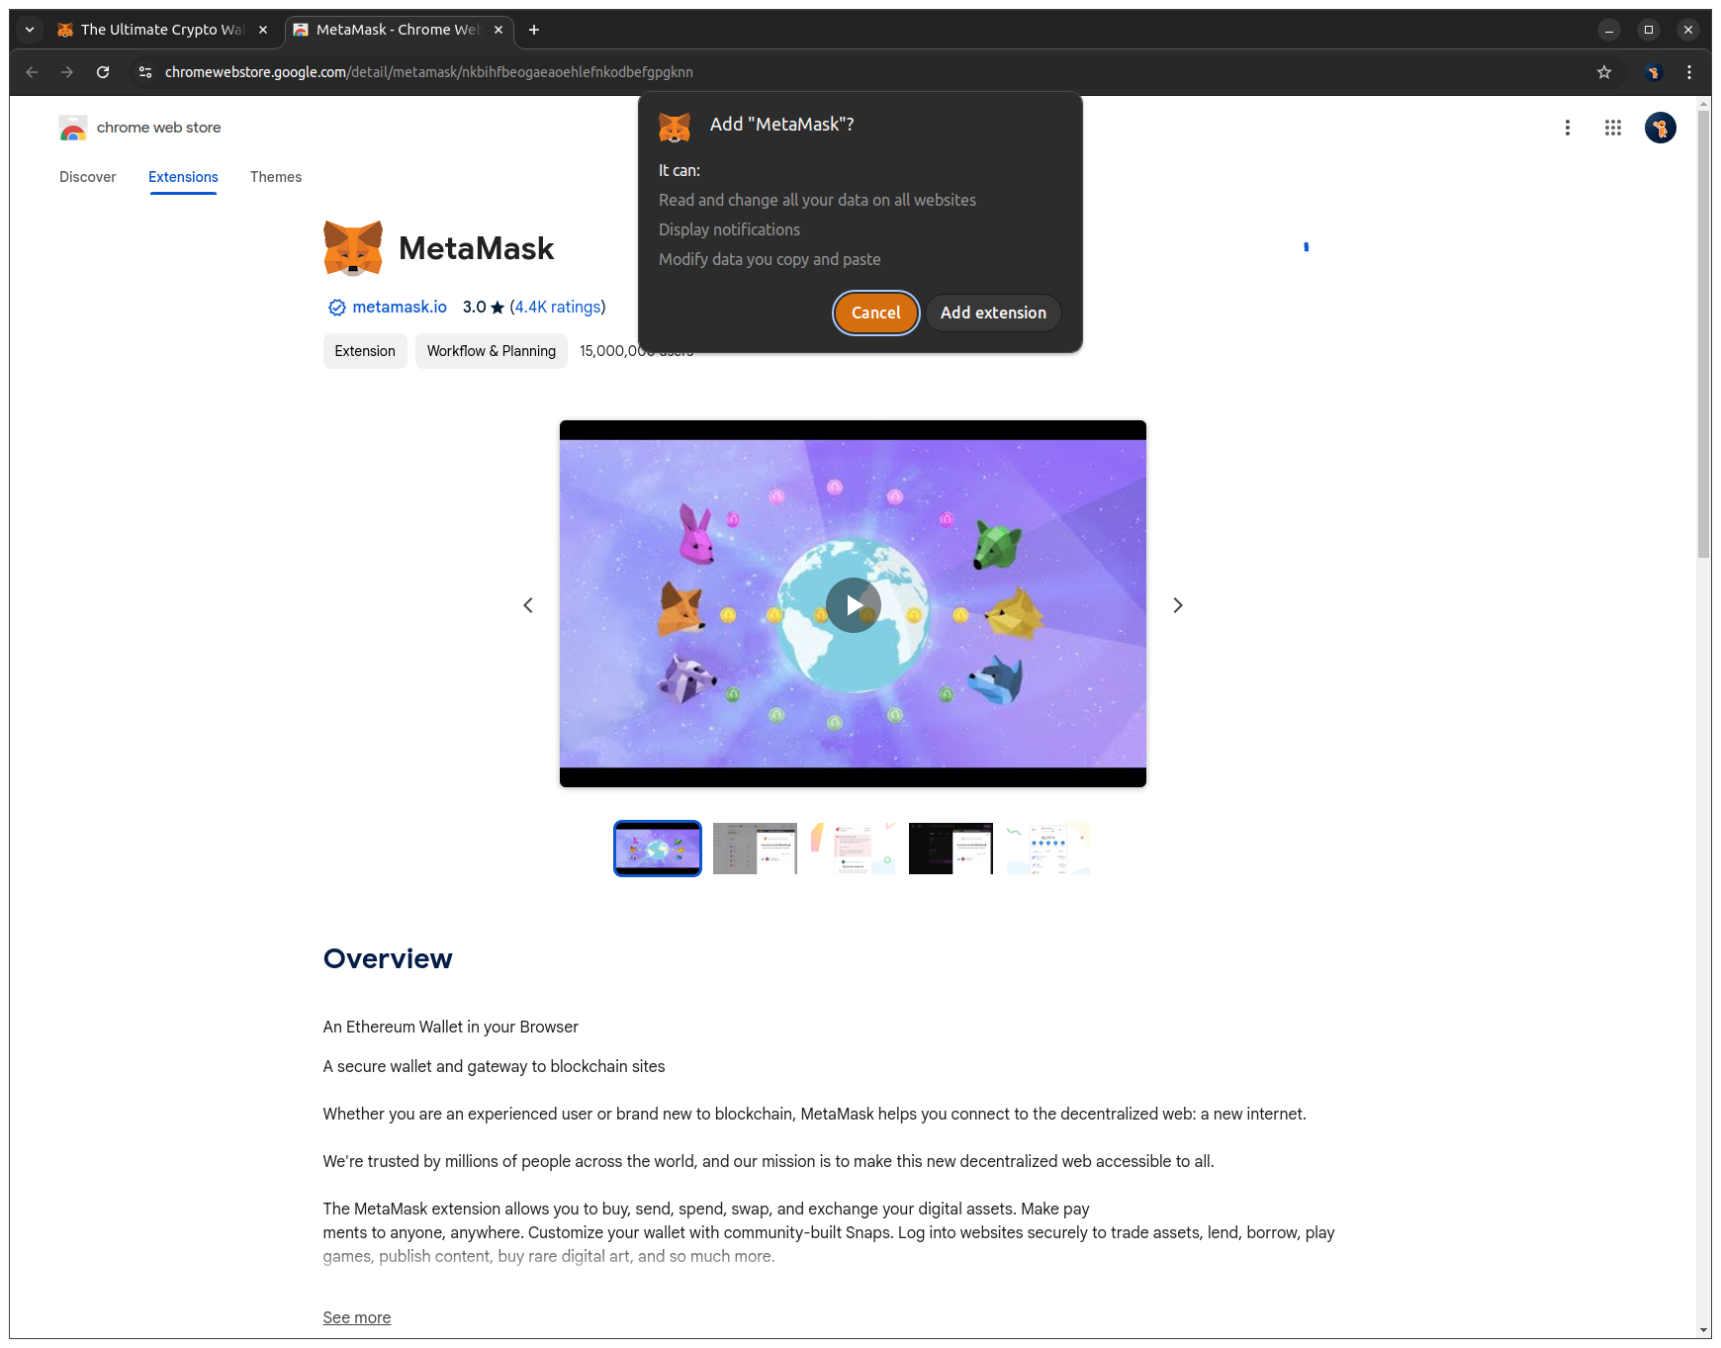Viewport: 1721px width, 1348px height.
Task: Go forward to next page
Action: coord(67,72)
